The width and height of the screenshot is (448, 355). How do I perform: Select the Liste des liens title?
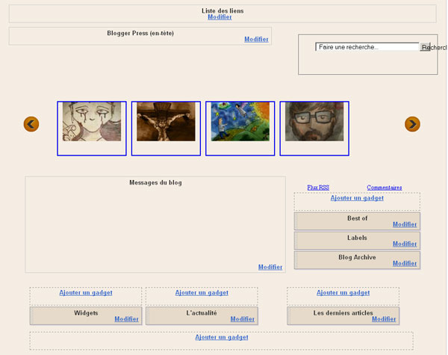[x=223, y=11]
